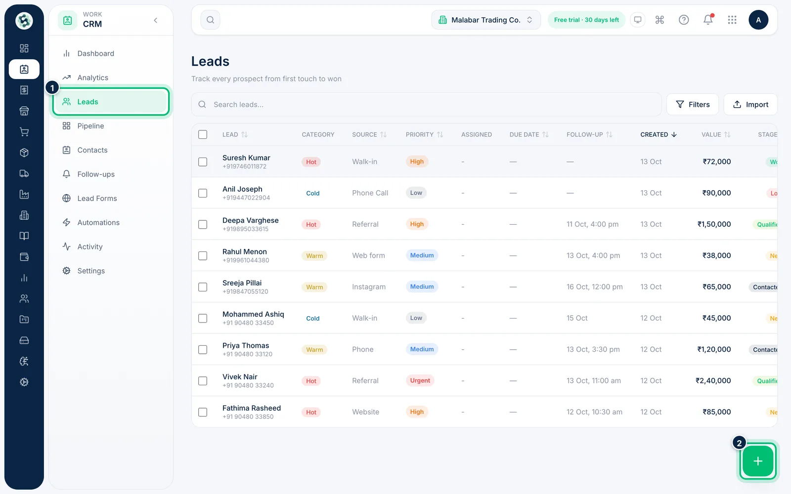Select the Anil Joseph row checkbox
Screen dimensions: 791x494
click(x=203, y=193)
